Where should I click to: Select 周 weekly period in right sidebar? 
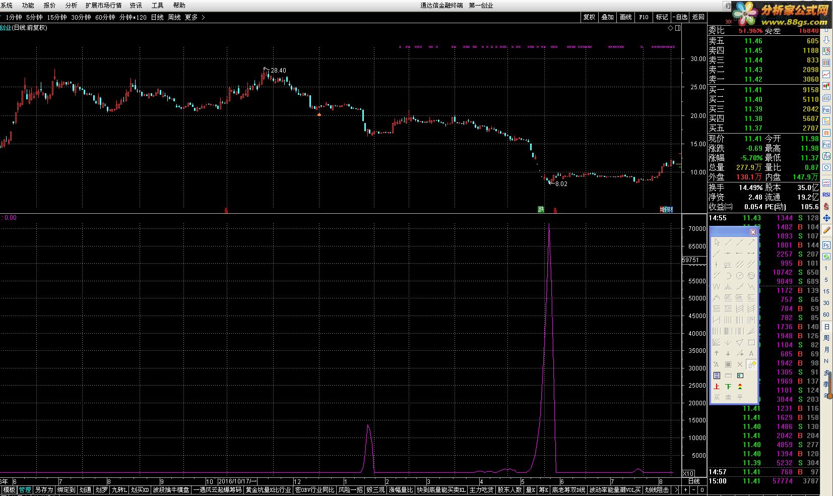tap(826, 338)
